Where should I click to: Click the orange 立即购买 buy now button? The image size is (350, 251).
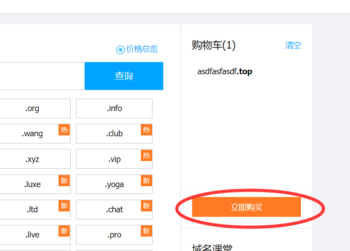(x=247, y=207)
